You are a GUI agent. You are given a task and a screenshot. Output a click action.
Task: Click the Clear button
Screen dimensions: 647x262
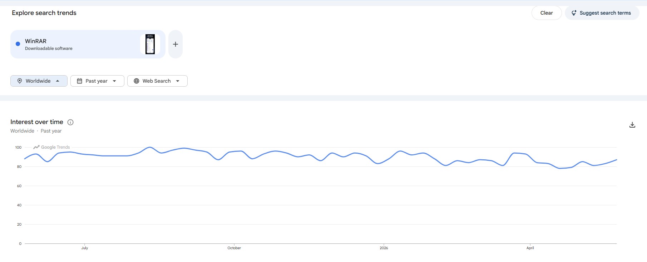click(546, 13)
